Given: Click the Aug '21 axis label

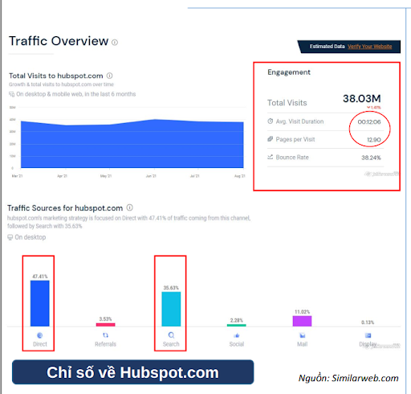Looking at the screenshot, I should click(x=240, y=176).
